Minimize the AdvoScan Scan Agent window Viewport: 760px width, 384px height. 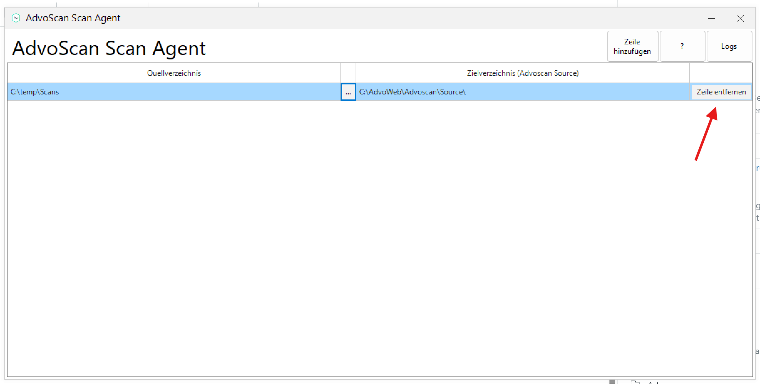(x=711, y=18)
